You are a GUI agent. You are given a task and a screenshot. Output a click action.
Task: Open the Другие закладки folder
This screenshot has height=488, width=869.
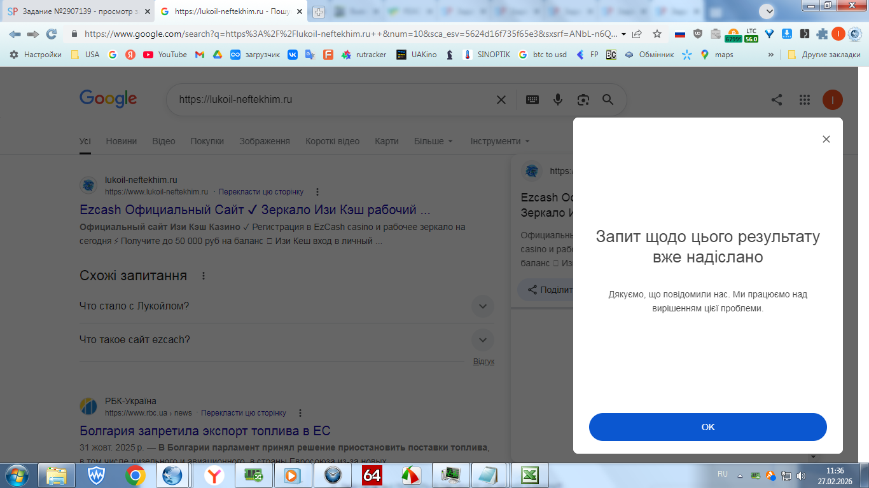[824, 55]
